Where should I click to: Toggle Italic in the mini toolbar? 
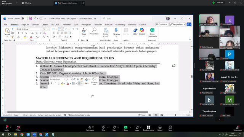pyautogui.click(x=55, y=83)
